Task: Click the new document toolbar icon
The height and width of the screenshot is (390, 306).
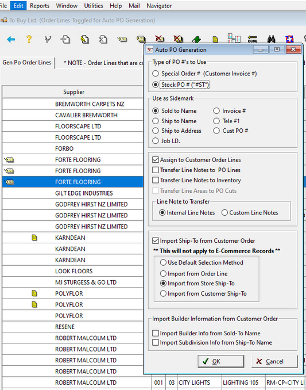Action: [65, 39]
